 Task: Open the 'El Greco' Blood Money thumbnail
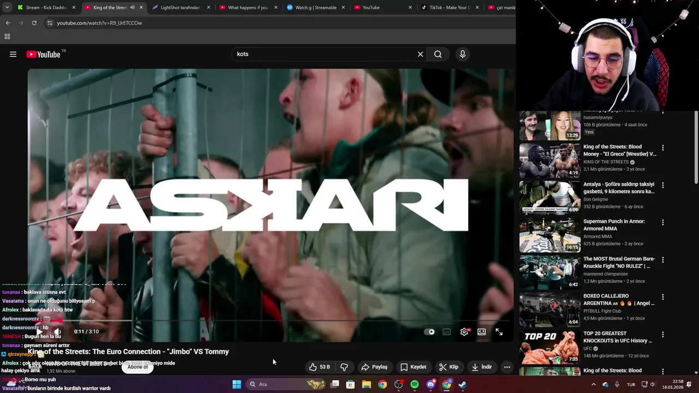(x=550, y=160)
